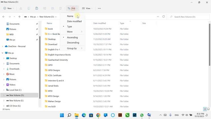
Task: Select CD Drive (G:) in navigation pane
Action: [x=15, y=106]
